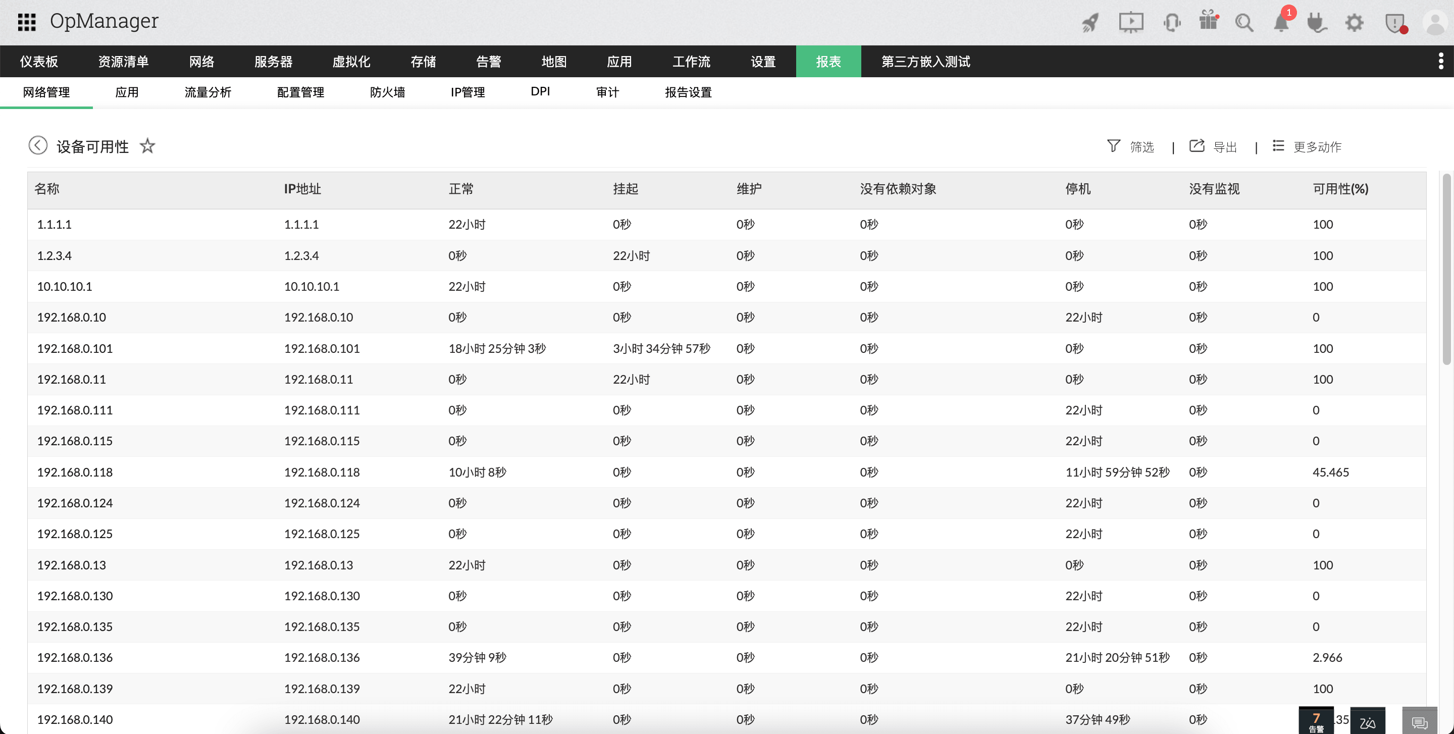Open the app launcher grid icon
This screenshot has width=1454, height=734.
(x=26, y=22)
